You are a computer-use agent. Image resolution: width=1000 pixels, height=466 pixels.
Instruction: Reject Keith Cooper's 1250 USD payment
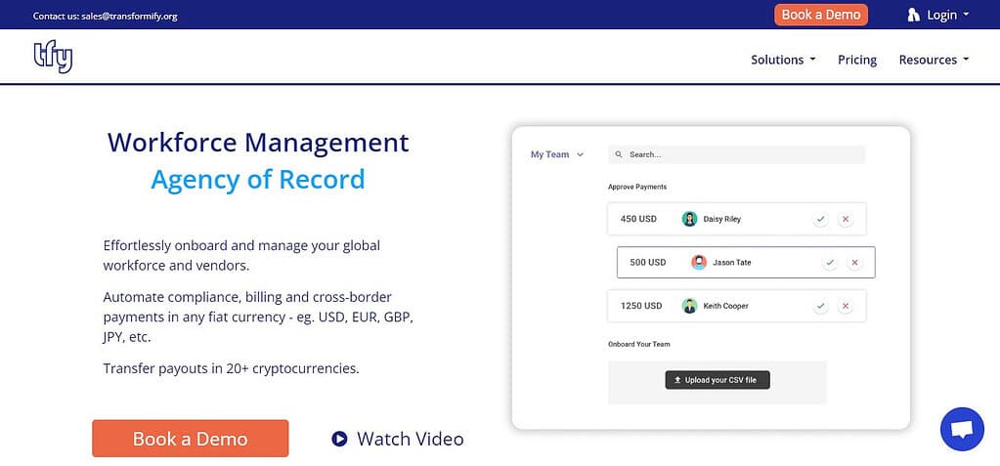pyautogui.click(x=846, y=306)
